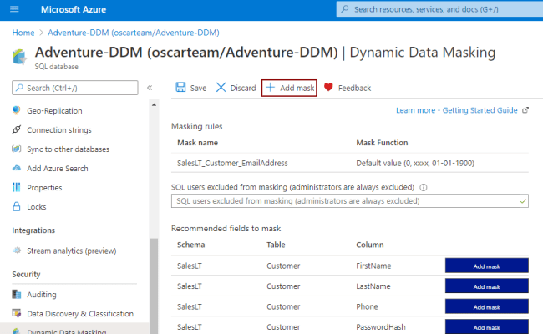Open the SalesLT_Customer_EmailAddress masking rule
This screenshot has height=334, width=543.
click(x=232, y=163)
